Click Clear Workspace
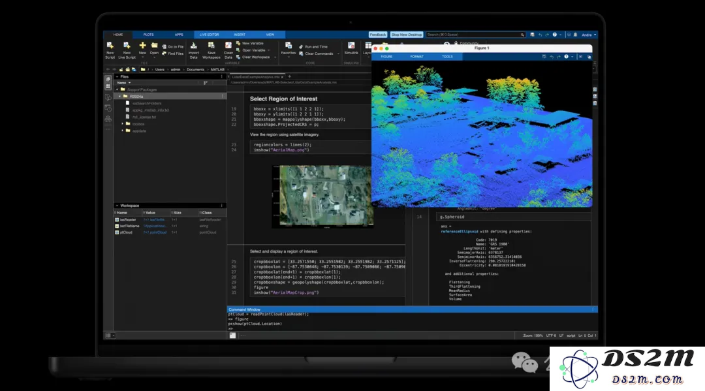Viewport: 705px width, 391px height. coord(256,57)
